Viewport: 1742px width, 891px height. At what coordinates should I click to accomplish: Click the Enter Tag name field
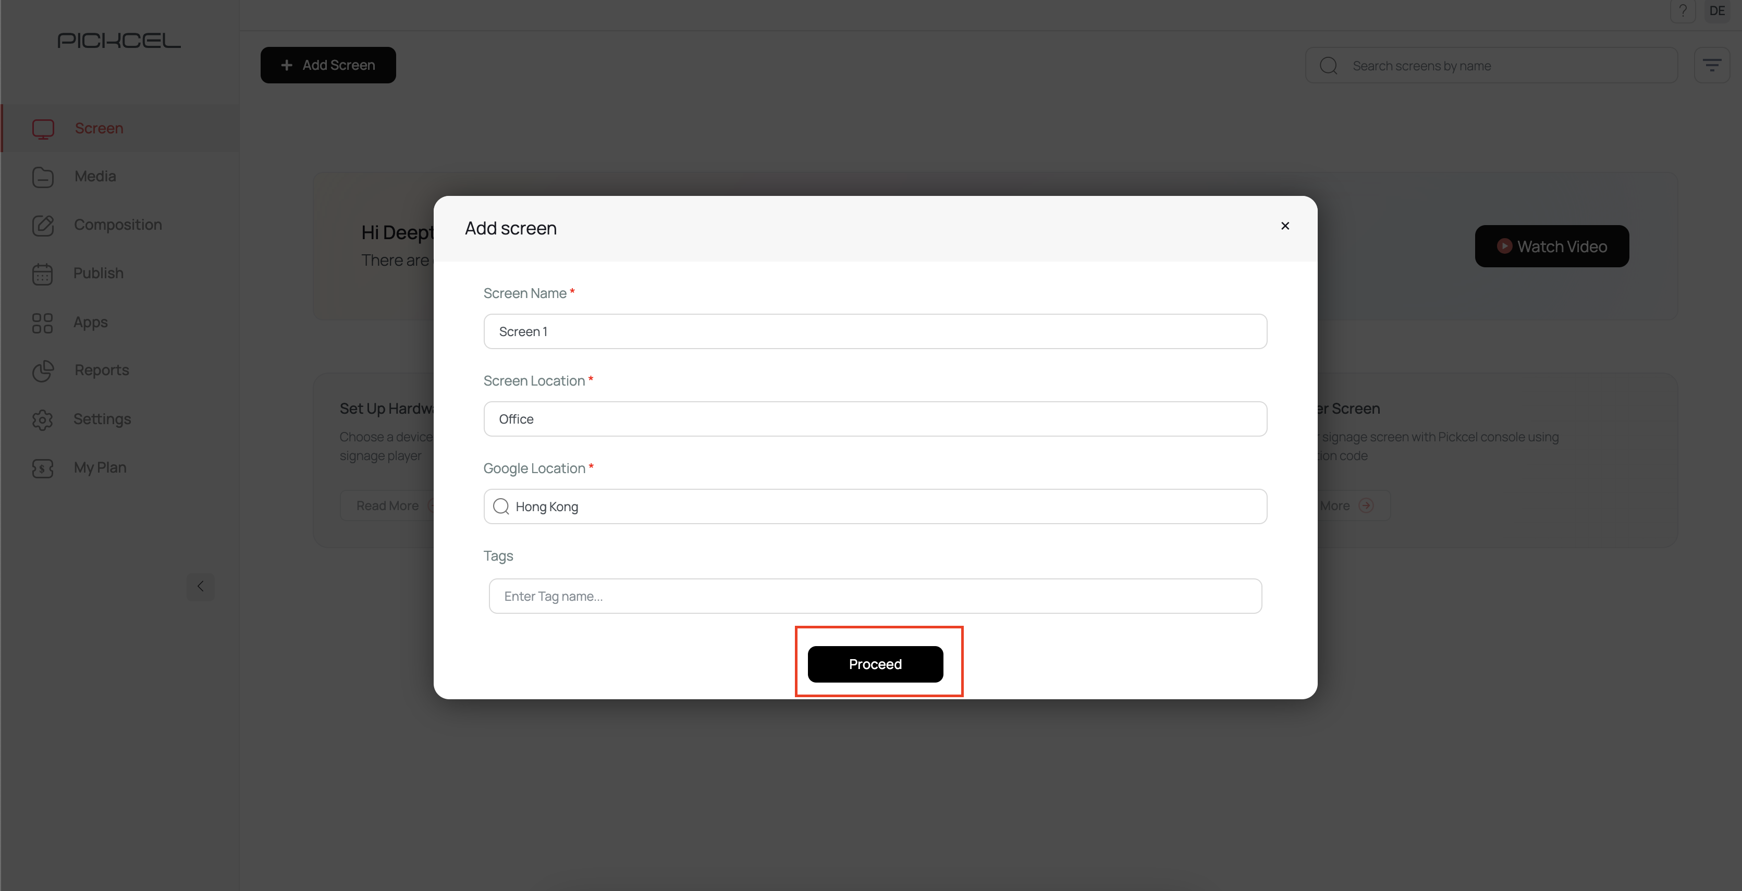point(875,596)
